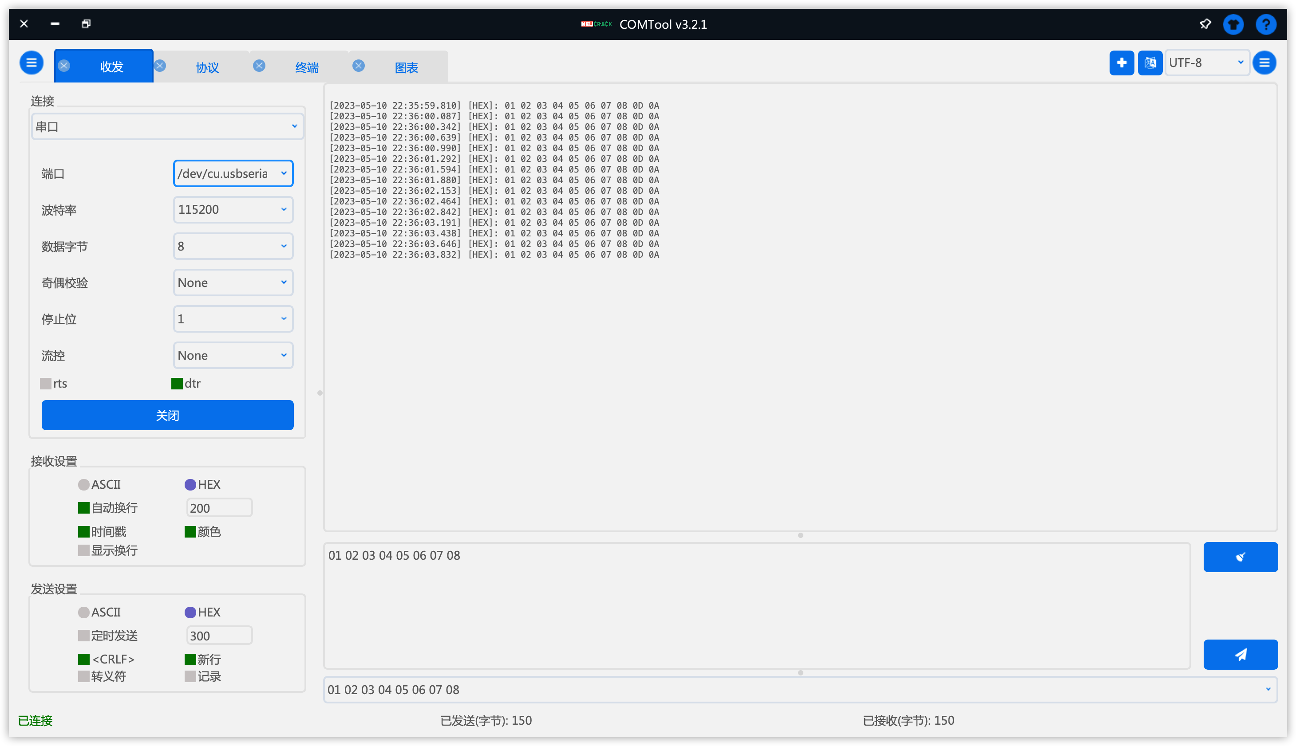
Task: Click the 关闭 button to close port
Action: 167,415
